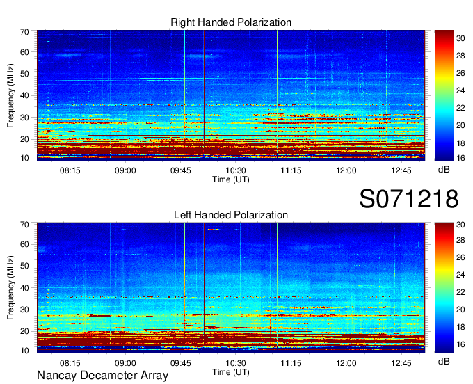Click the 10:30 tick label under top plot
The image size is (473, 384).
[236, 170]
